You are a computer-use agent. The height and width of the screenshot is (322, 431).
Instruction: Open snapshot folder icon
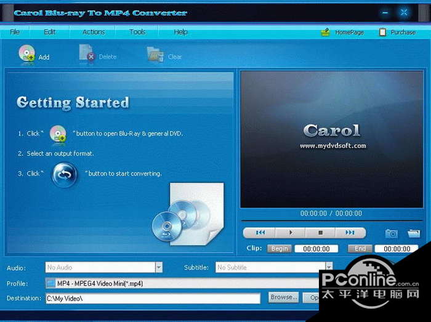(x=414, y=233)
